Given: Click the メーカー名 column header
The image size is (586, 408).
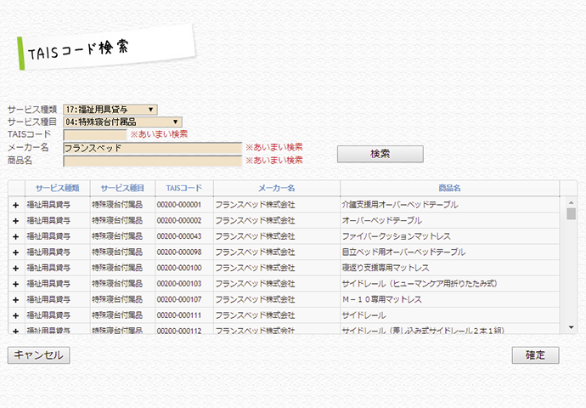Looking at the screenshot, I should (276, 188).
